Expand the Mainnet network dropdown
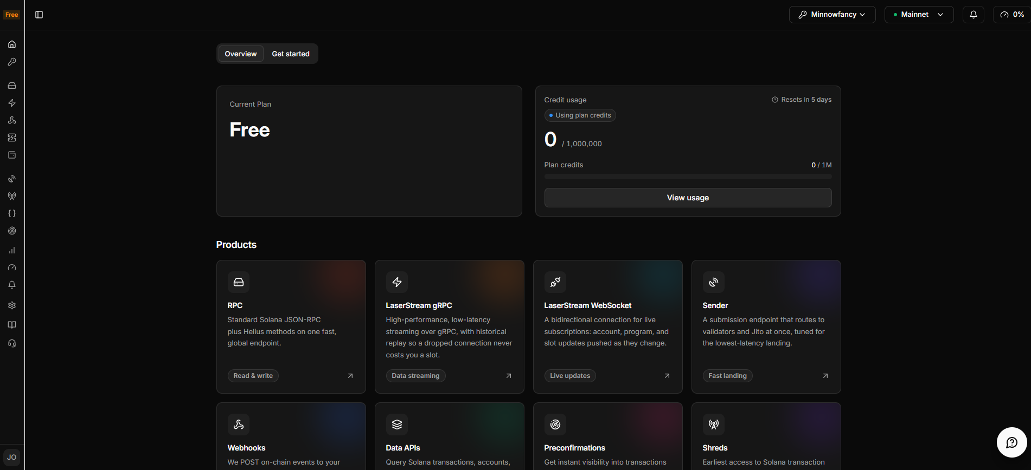1031x470 pixels. [x=919, y=15]
